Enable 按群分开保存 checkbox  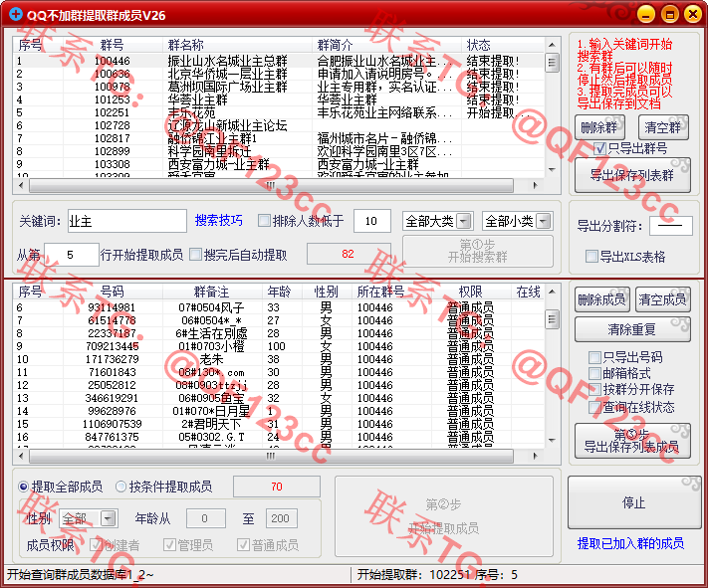click(594, 389)
